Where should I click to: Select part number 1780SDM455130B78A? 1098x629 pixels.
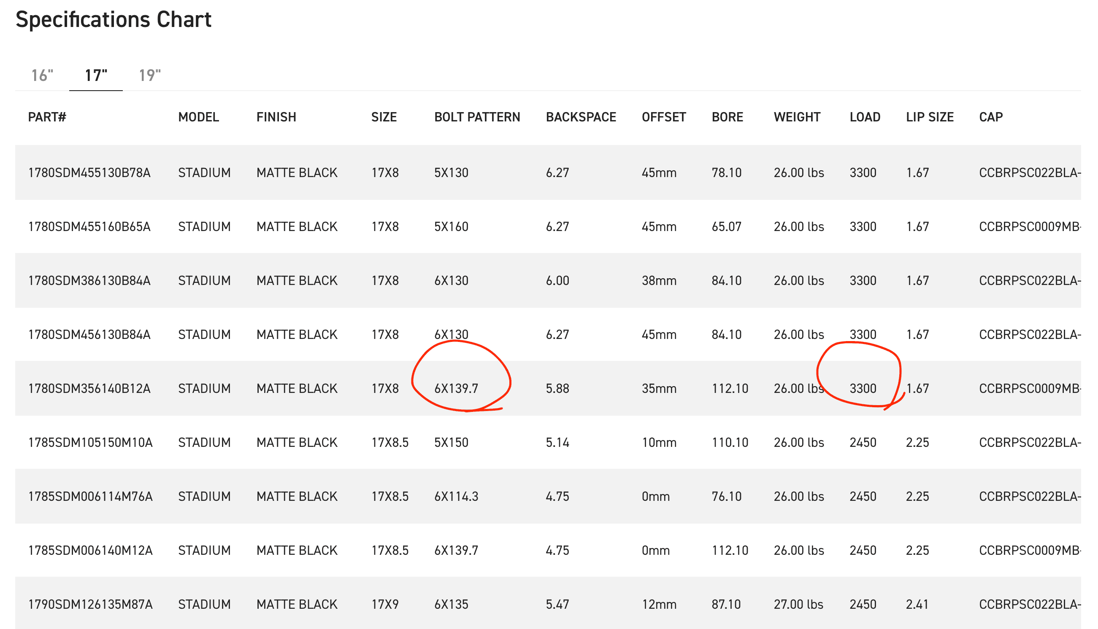click(89, 173)
